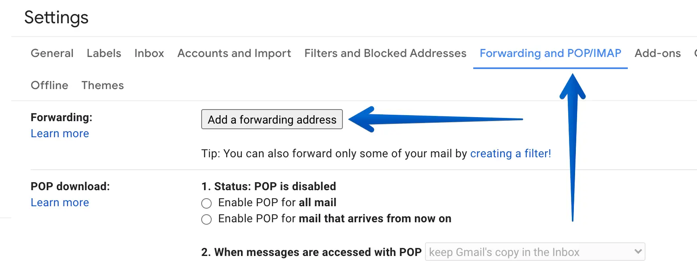Click the Status: POP is disabled text
Viewport: 697px width, 264px height.
[x=269, y=187]
